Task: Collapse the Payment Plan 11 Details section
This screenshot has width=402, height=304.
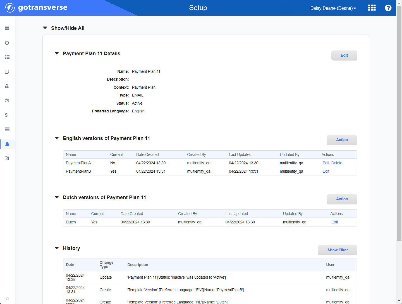Action: [57, 53]
